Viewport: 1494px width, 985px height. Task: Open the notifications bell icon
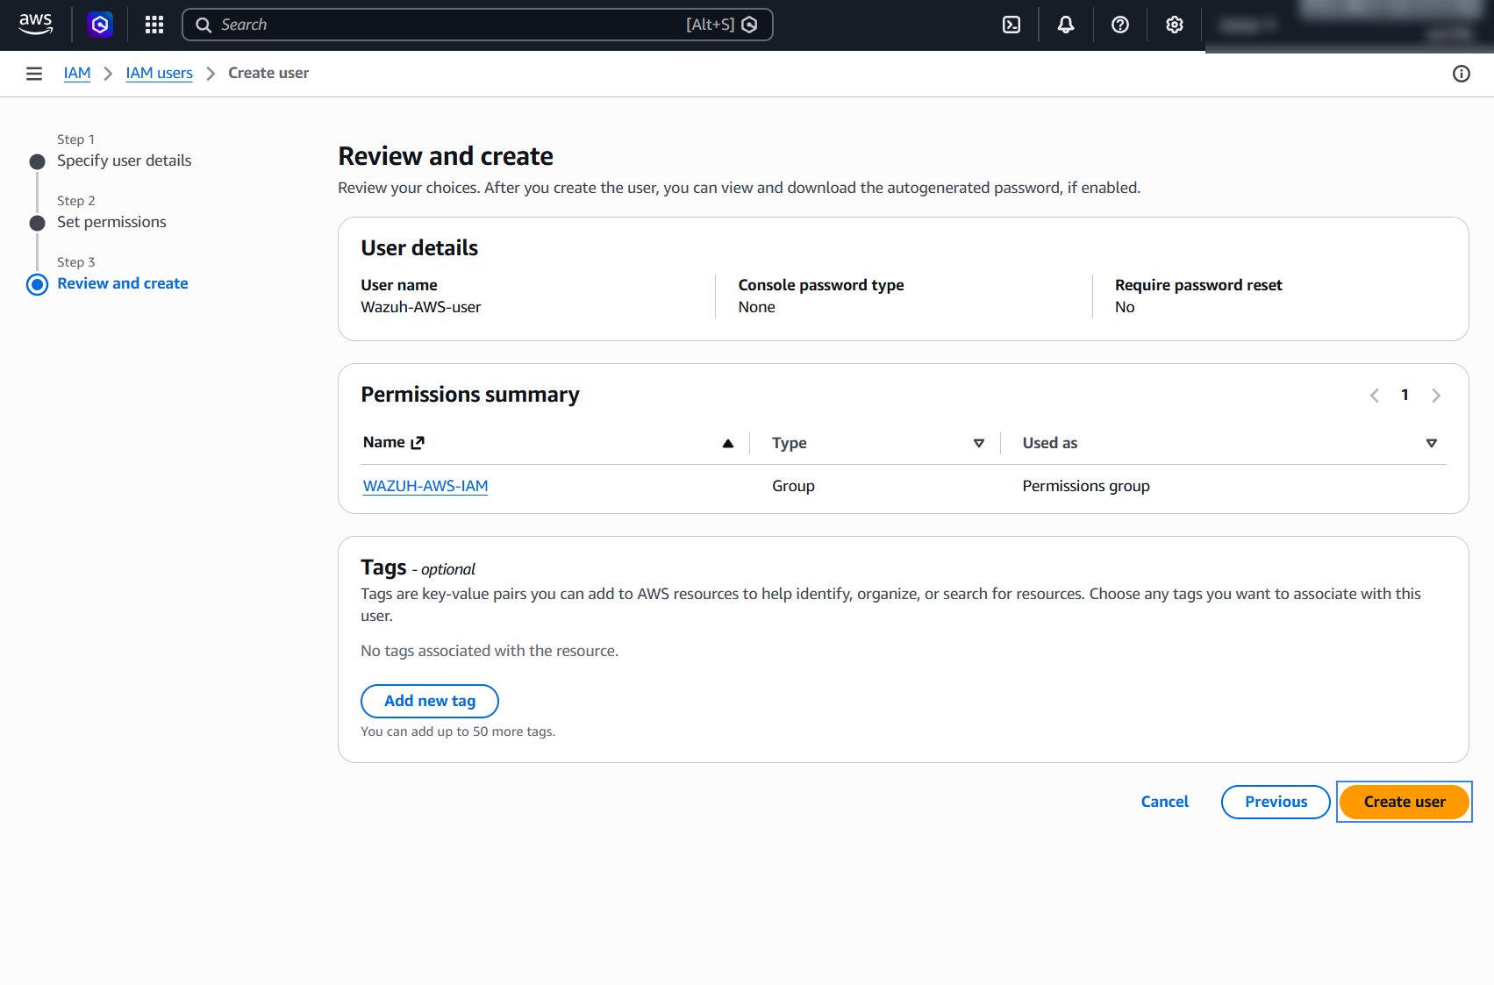coord(1066,25)
